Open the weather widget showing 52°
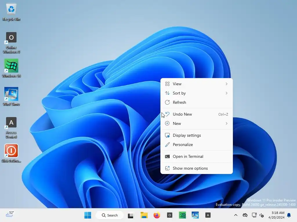 [x=10, y=214]
